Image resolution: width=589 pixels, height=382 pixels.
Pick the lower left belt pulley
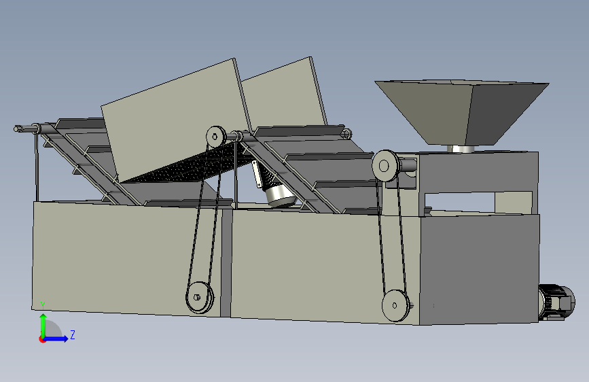tap(199, 298)
